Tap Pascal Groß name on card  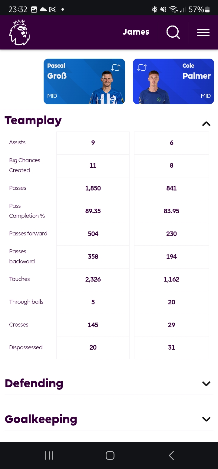coord(57,71)
